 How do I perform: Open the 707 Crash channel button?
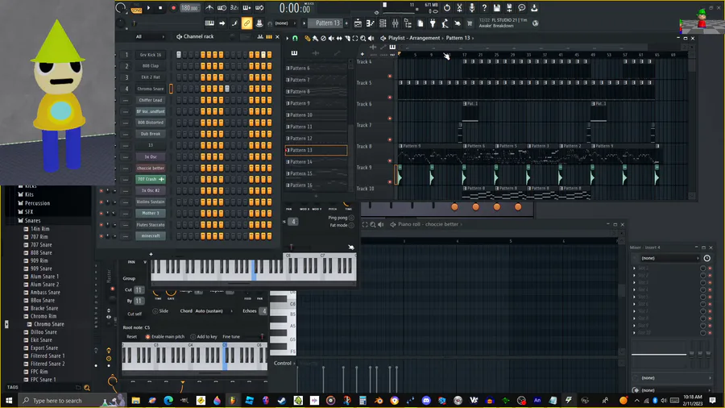click(x=151, y=179)
